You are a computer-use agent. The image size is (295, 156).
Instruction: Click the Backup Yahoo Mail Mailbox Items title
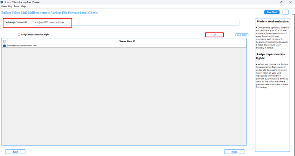tap(49, 13)
